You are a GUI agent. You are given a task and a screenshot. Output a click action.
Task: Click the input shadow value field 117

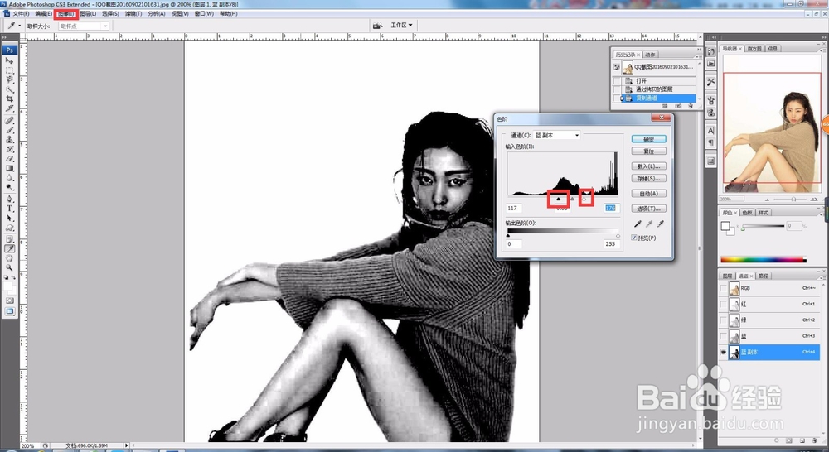point(514,209)
